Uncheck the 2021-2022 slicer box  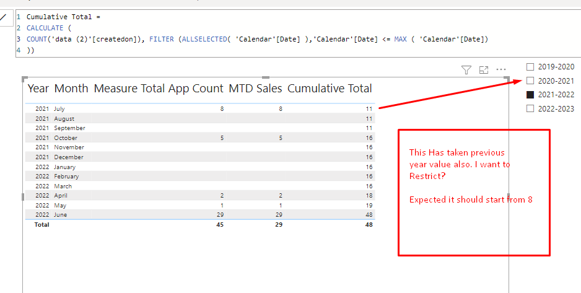click(x=530, y=95)
